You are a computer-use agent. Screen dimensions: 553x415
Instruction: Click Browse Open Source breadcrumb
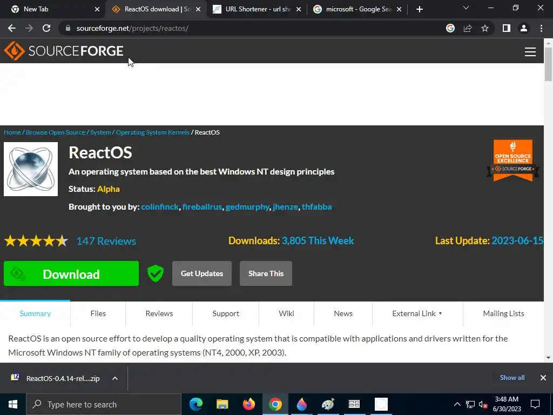coord(56,132)
